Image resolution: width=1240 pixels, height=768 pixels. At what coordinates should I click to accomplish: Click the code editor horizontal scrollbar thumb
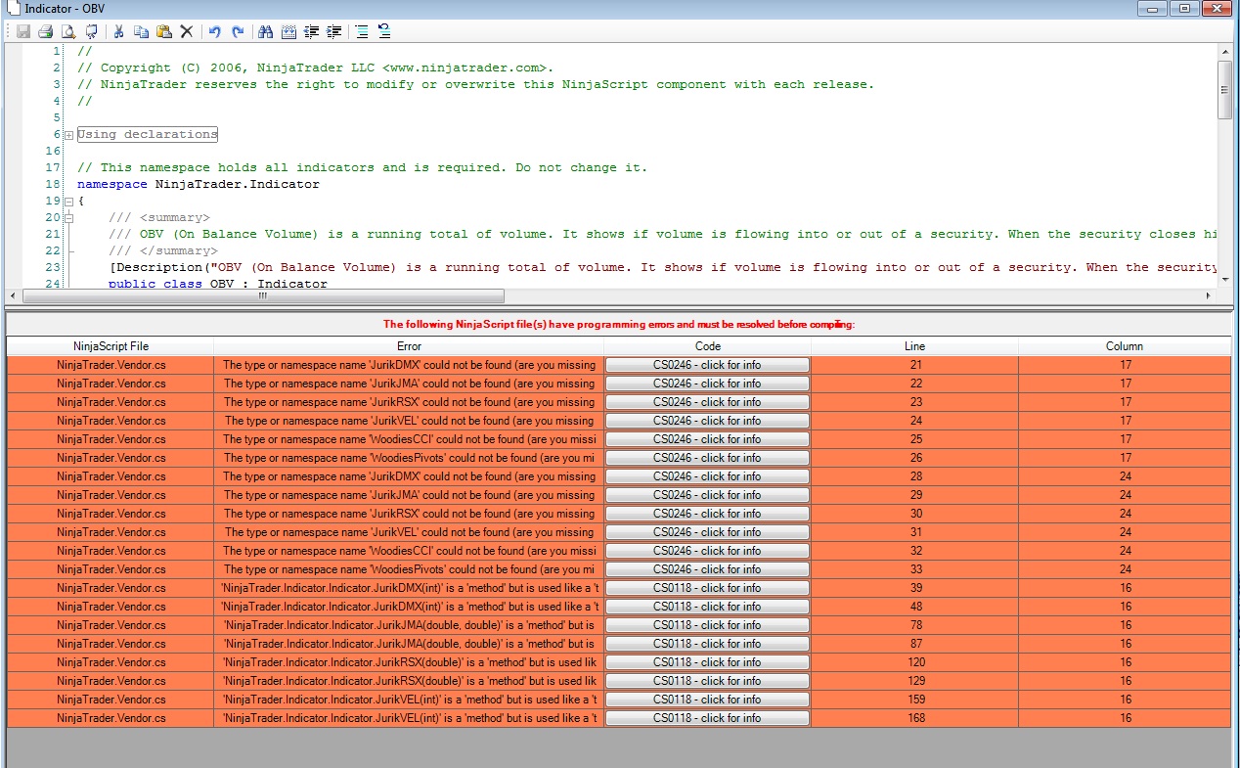click(262, 294)
